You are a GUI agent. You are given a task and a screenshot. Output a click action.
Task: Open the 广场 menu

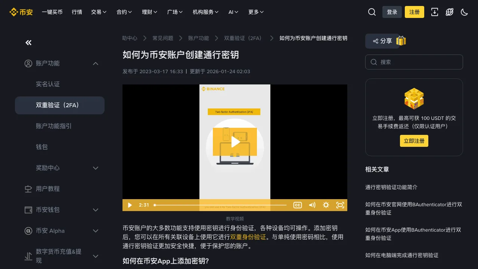(175, 12)
